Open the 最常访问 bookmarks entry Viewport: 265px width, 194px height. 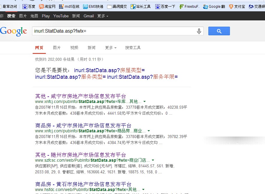coord(9,7)
